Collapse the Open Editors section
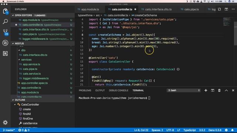 tap(13, 15)
